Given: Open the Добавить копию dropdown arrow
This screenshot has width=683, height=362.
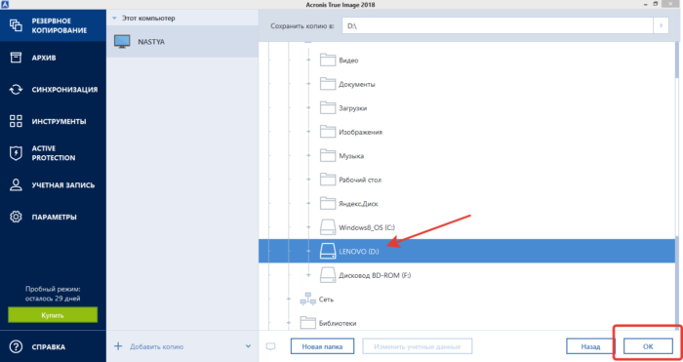Looking at the screenshot, I should 248,346.
